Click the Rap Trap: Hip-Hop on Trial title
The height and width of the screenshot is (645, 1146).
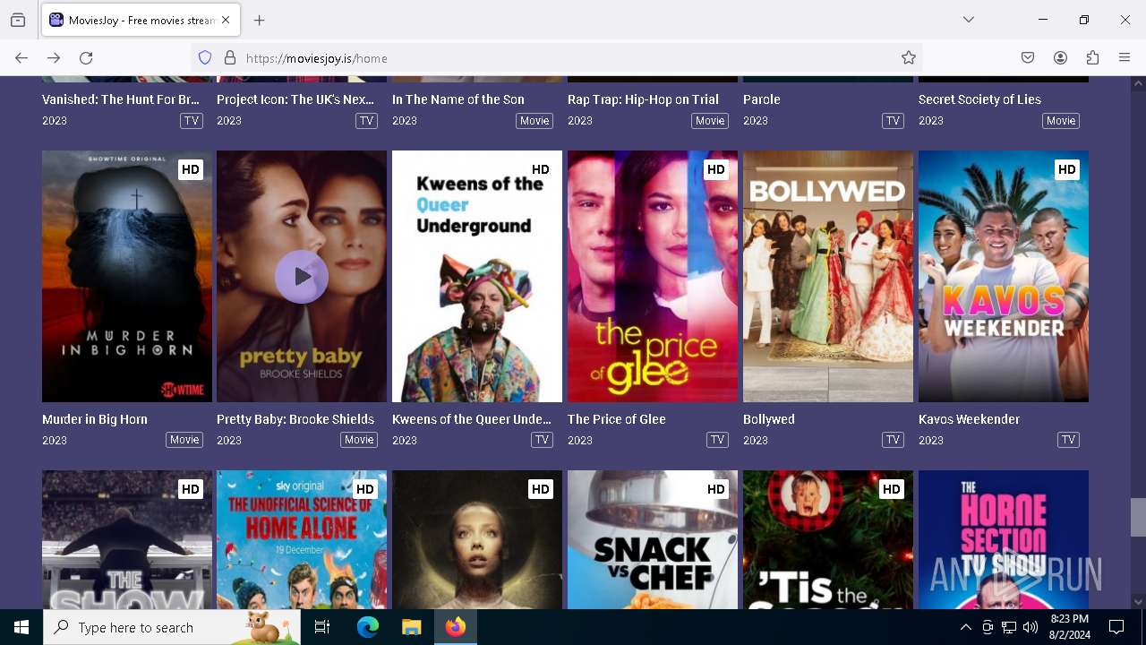[643, 99]
